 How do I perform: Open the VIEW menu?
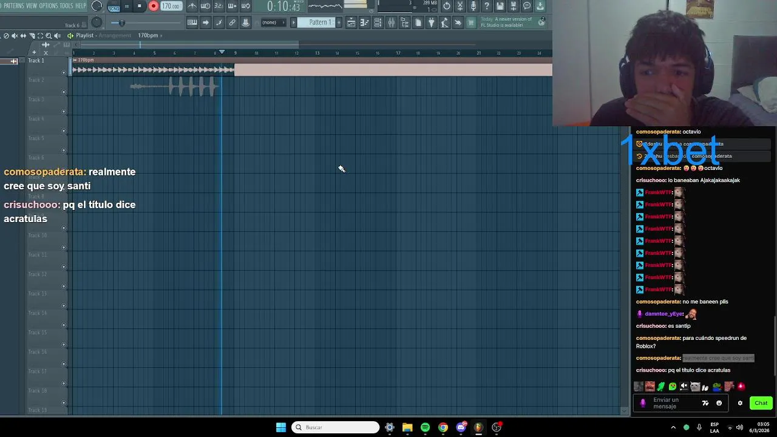tap(32, 5)
